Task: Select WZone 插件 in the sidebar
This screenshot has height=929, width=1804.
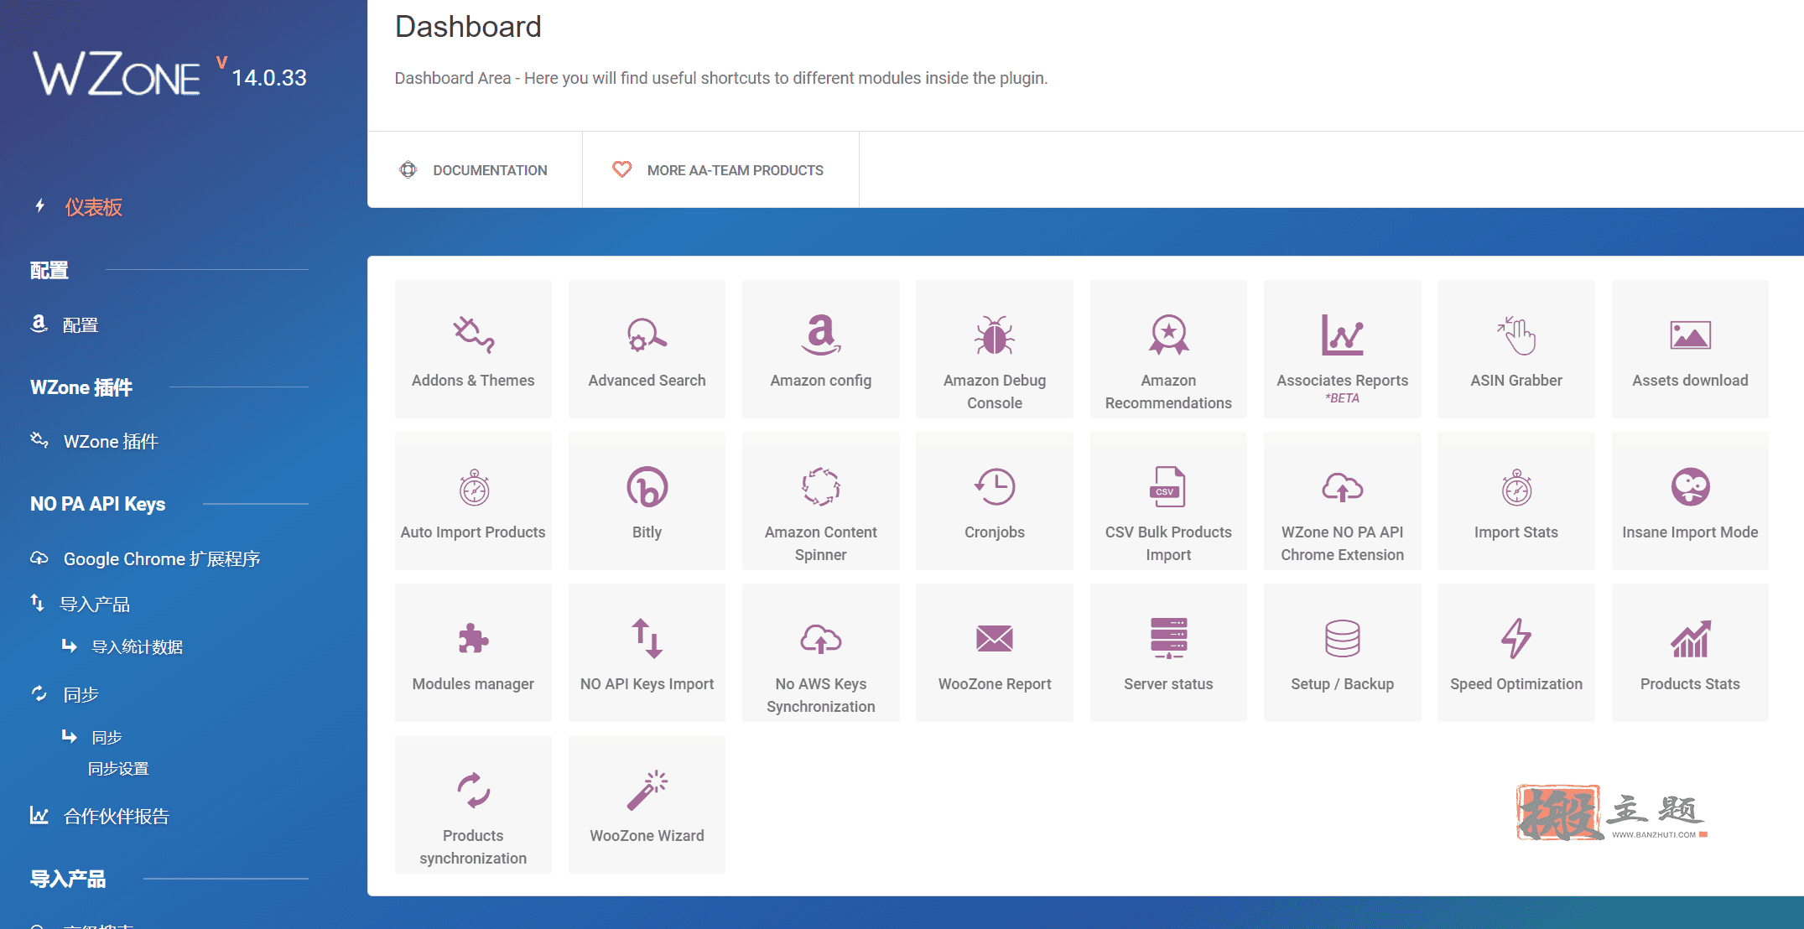Action: [x=111, y=442]
